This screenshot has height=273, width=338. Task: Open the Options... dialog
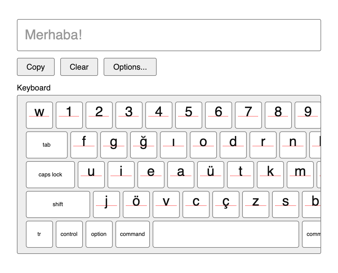[x=130, y=67]
